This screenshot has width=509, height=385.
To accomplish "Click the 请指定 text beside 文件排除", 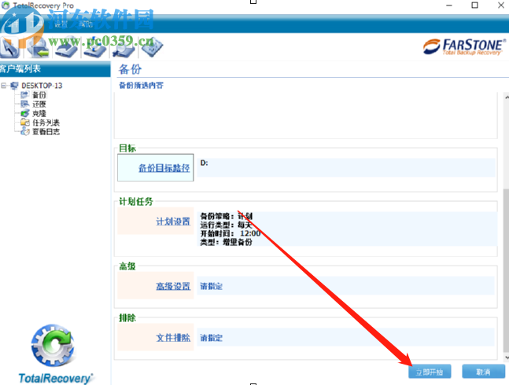I will pyautogui.click(x=212, y=338).
